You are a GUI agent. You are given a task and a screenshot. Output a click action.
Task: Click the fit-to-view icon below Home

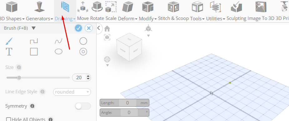107,37
